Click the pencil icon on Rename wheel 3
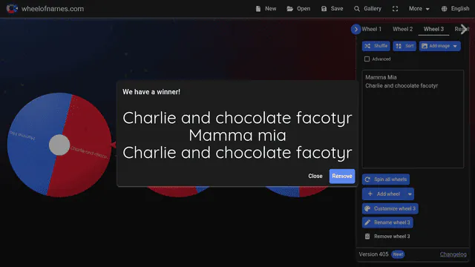 pyautogui.click(x=367, y=222)
